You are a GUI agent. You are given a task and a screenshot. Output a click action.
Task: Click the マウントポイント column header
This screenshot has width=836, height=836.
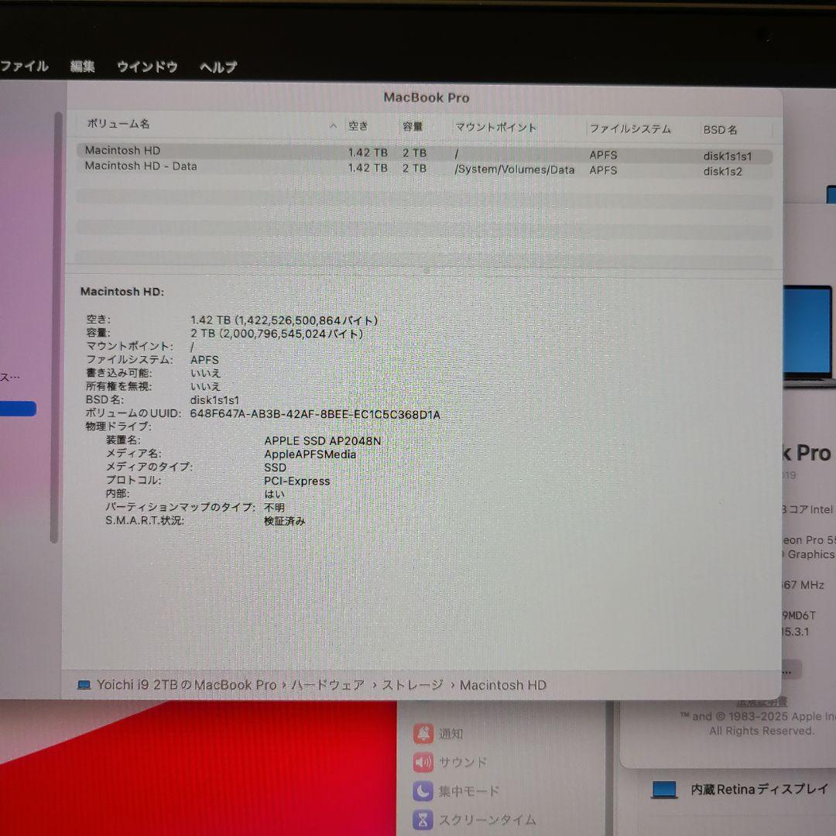coord(495,128)
